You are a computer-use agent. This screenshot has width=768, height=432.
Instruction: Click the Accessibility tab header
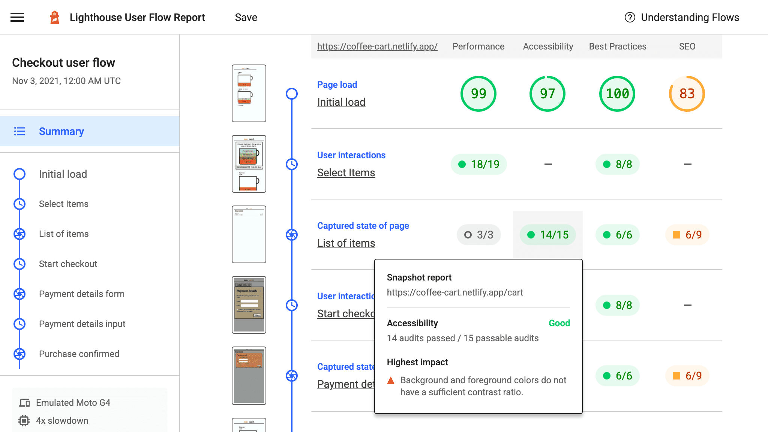547,46
